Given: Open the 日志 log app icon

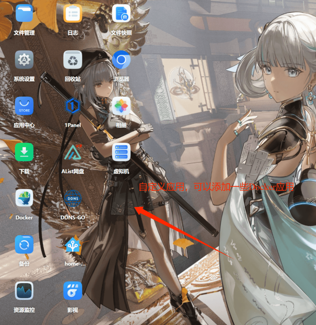Looking at the screenshot, I should coord(73,13).
